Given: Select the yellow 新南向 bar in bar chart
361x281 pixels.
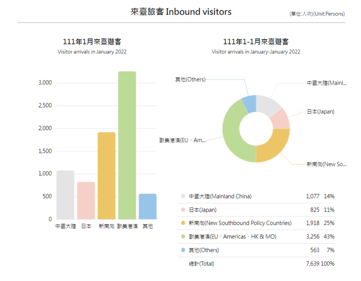Looking at the screenshot, I should pos(107,176).
